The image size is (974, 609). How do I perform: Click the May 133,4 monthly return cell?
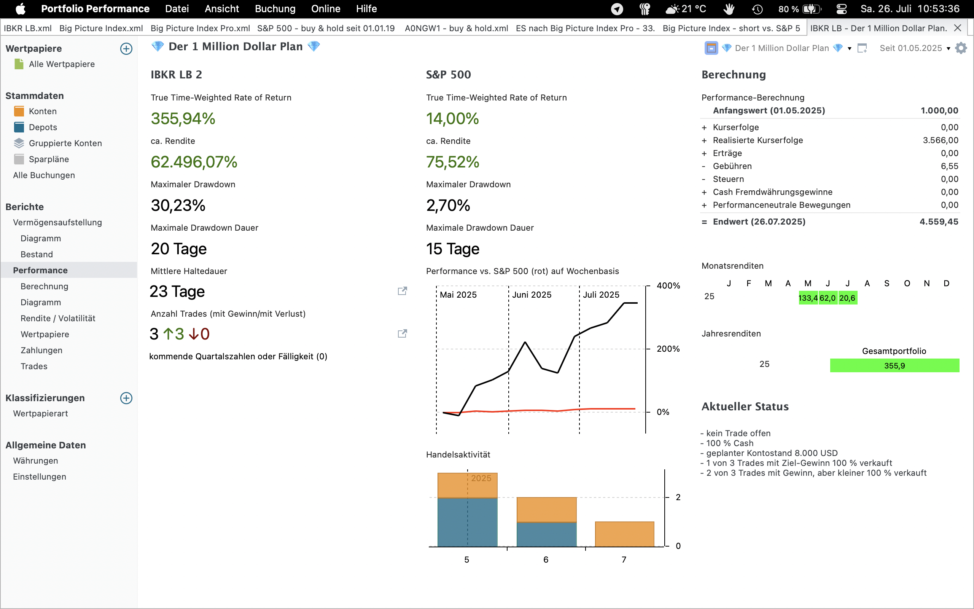click(x=808, y=298)
